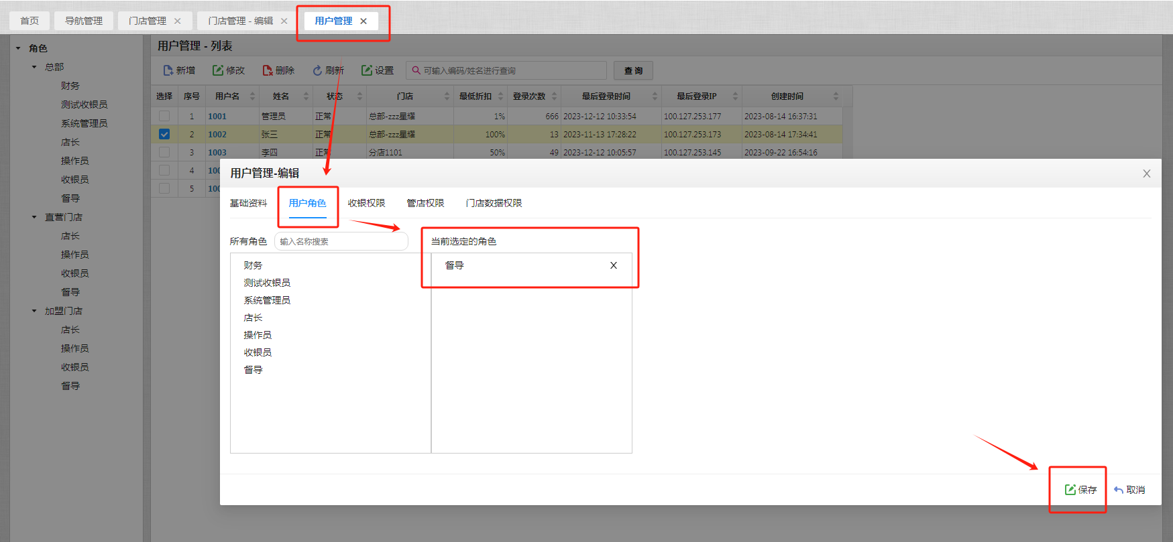Focus the role name search input

point(341,241)
